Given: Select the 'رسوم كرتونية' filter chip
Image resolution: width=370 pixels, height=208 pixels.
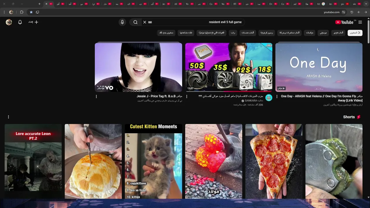Looking at the screenshot, I should (x=267, y=33).
